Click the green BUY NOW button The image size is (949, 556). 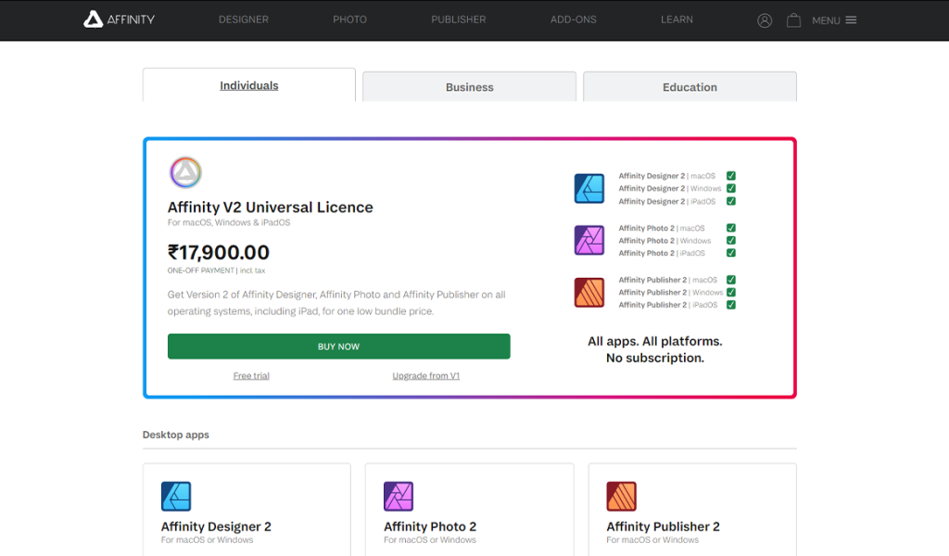click(x=339, y=347)
